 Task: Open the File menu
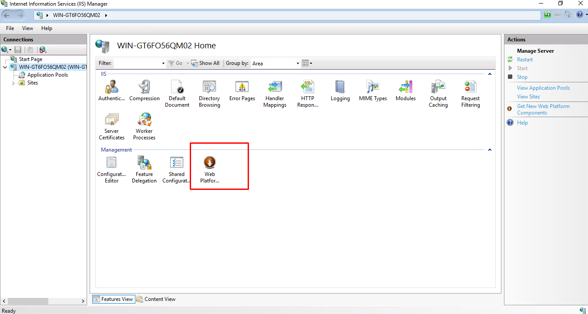pyautogui.click(x=10, y=28)
